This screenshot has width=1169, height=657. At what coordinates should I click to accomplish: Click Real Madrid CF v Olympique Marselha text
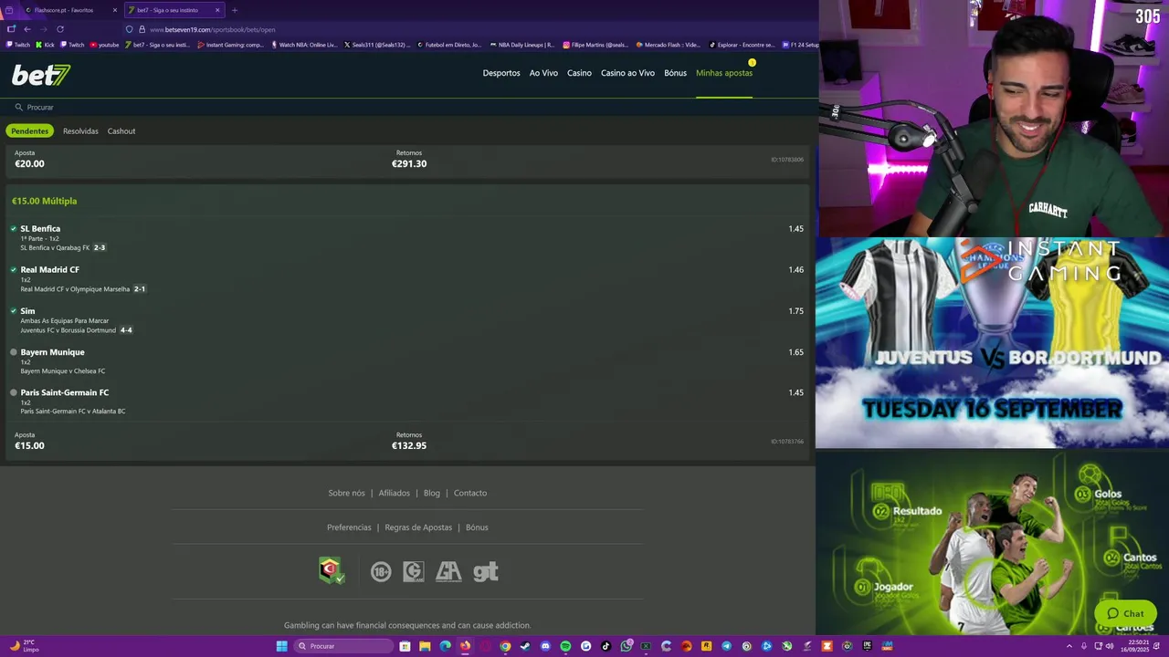coord(75,289)
